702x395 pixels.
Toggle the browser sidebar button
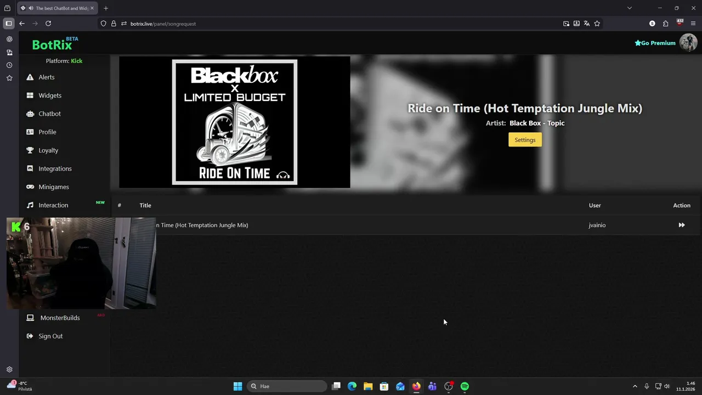tap(9, 24)
